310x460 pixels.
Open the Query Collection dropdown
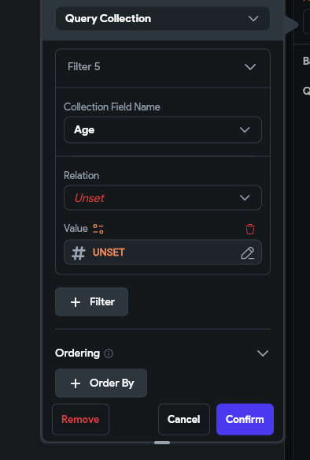(163, 19)
